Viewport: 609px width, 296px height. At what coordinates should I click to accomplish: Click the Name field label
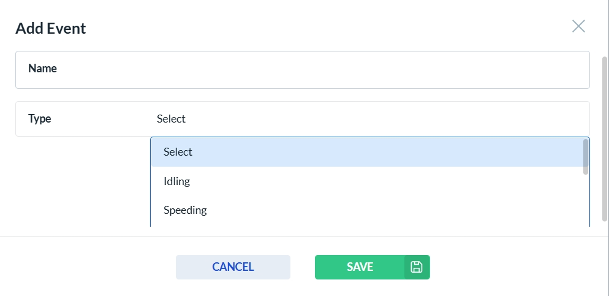click(42, 69)
